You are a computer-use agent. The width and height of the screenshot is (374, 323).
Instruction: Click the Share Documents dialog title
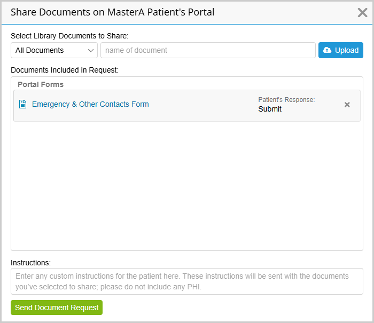coord(112,12)
